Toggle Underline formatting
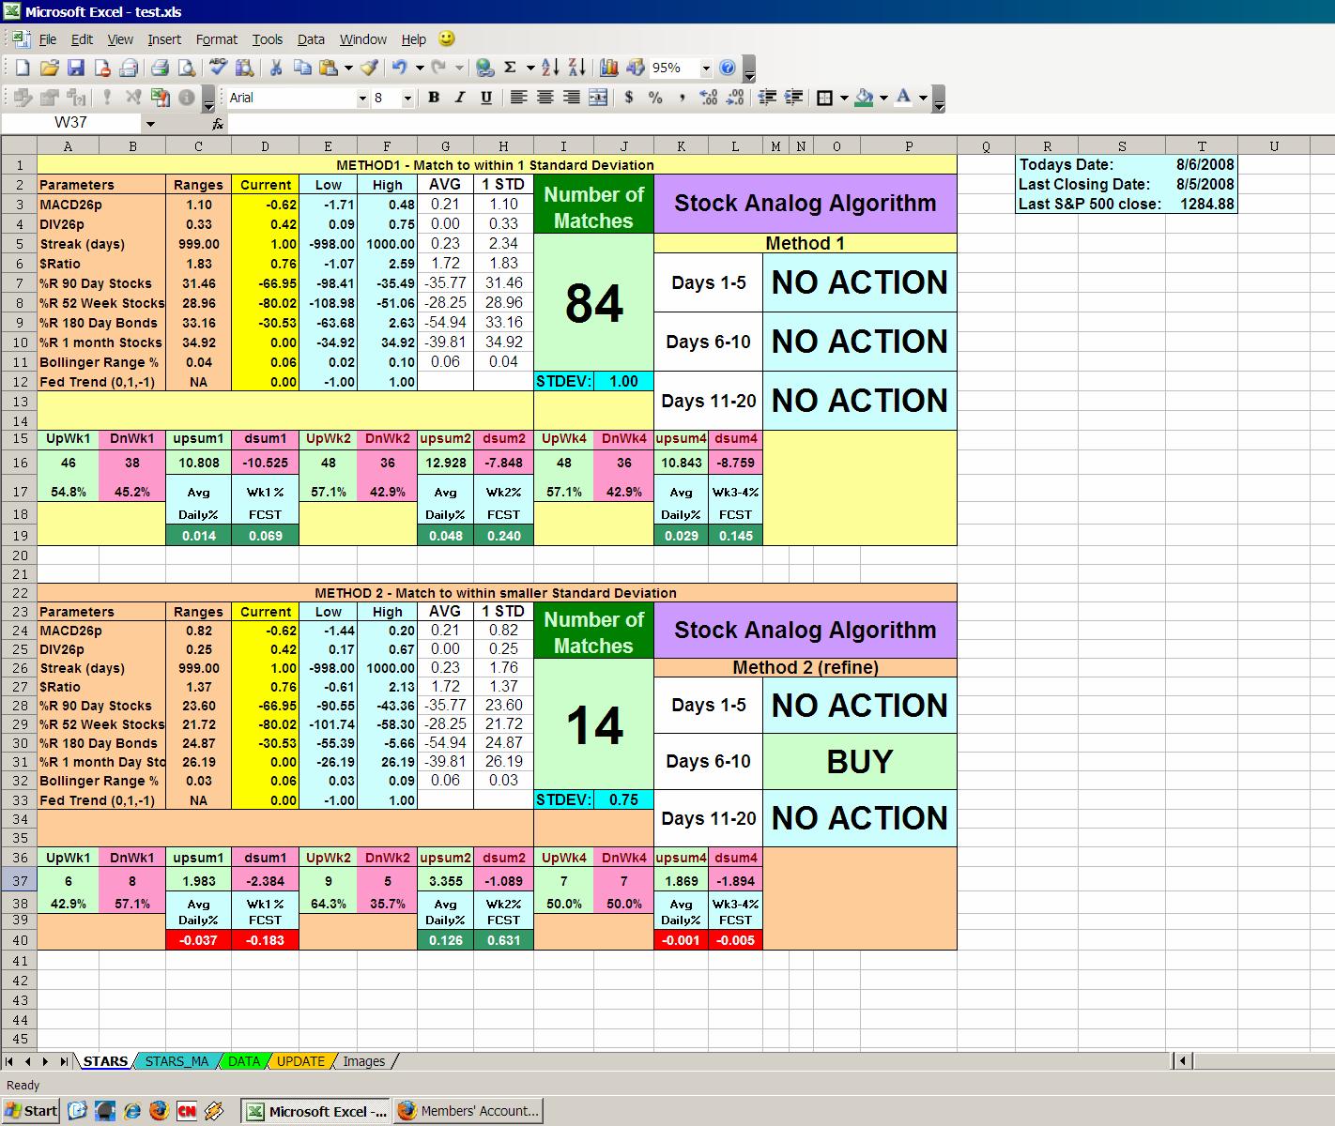This screenshot has width=1335, height=1126. coord(486,98)
